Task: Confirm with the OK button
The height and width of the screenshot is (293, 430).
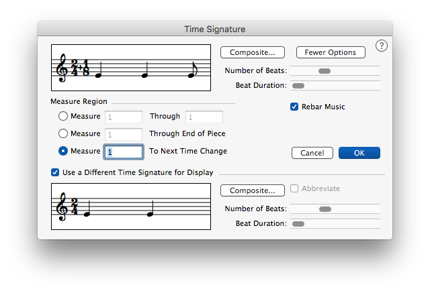Action: pyautogui.click(x=359, y=153)
